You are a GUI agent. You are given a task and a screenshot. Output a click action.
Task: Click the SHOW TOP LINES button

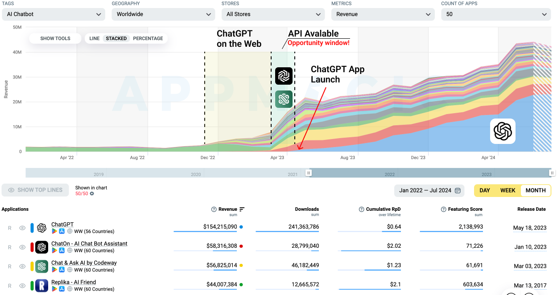[x=35, y=190]
